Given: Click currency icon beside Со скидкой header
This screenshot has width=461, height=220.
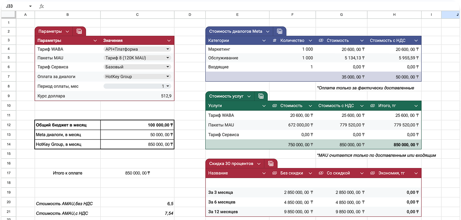Looking at the screenshot, I should coord(321,173).
